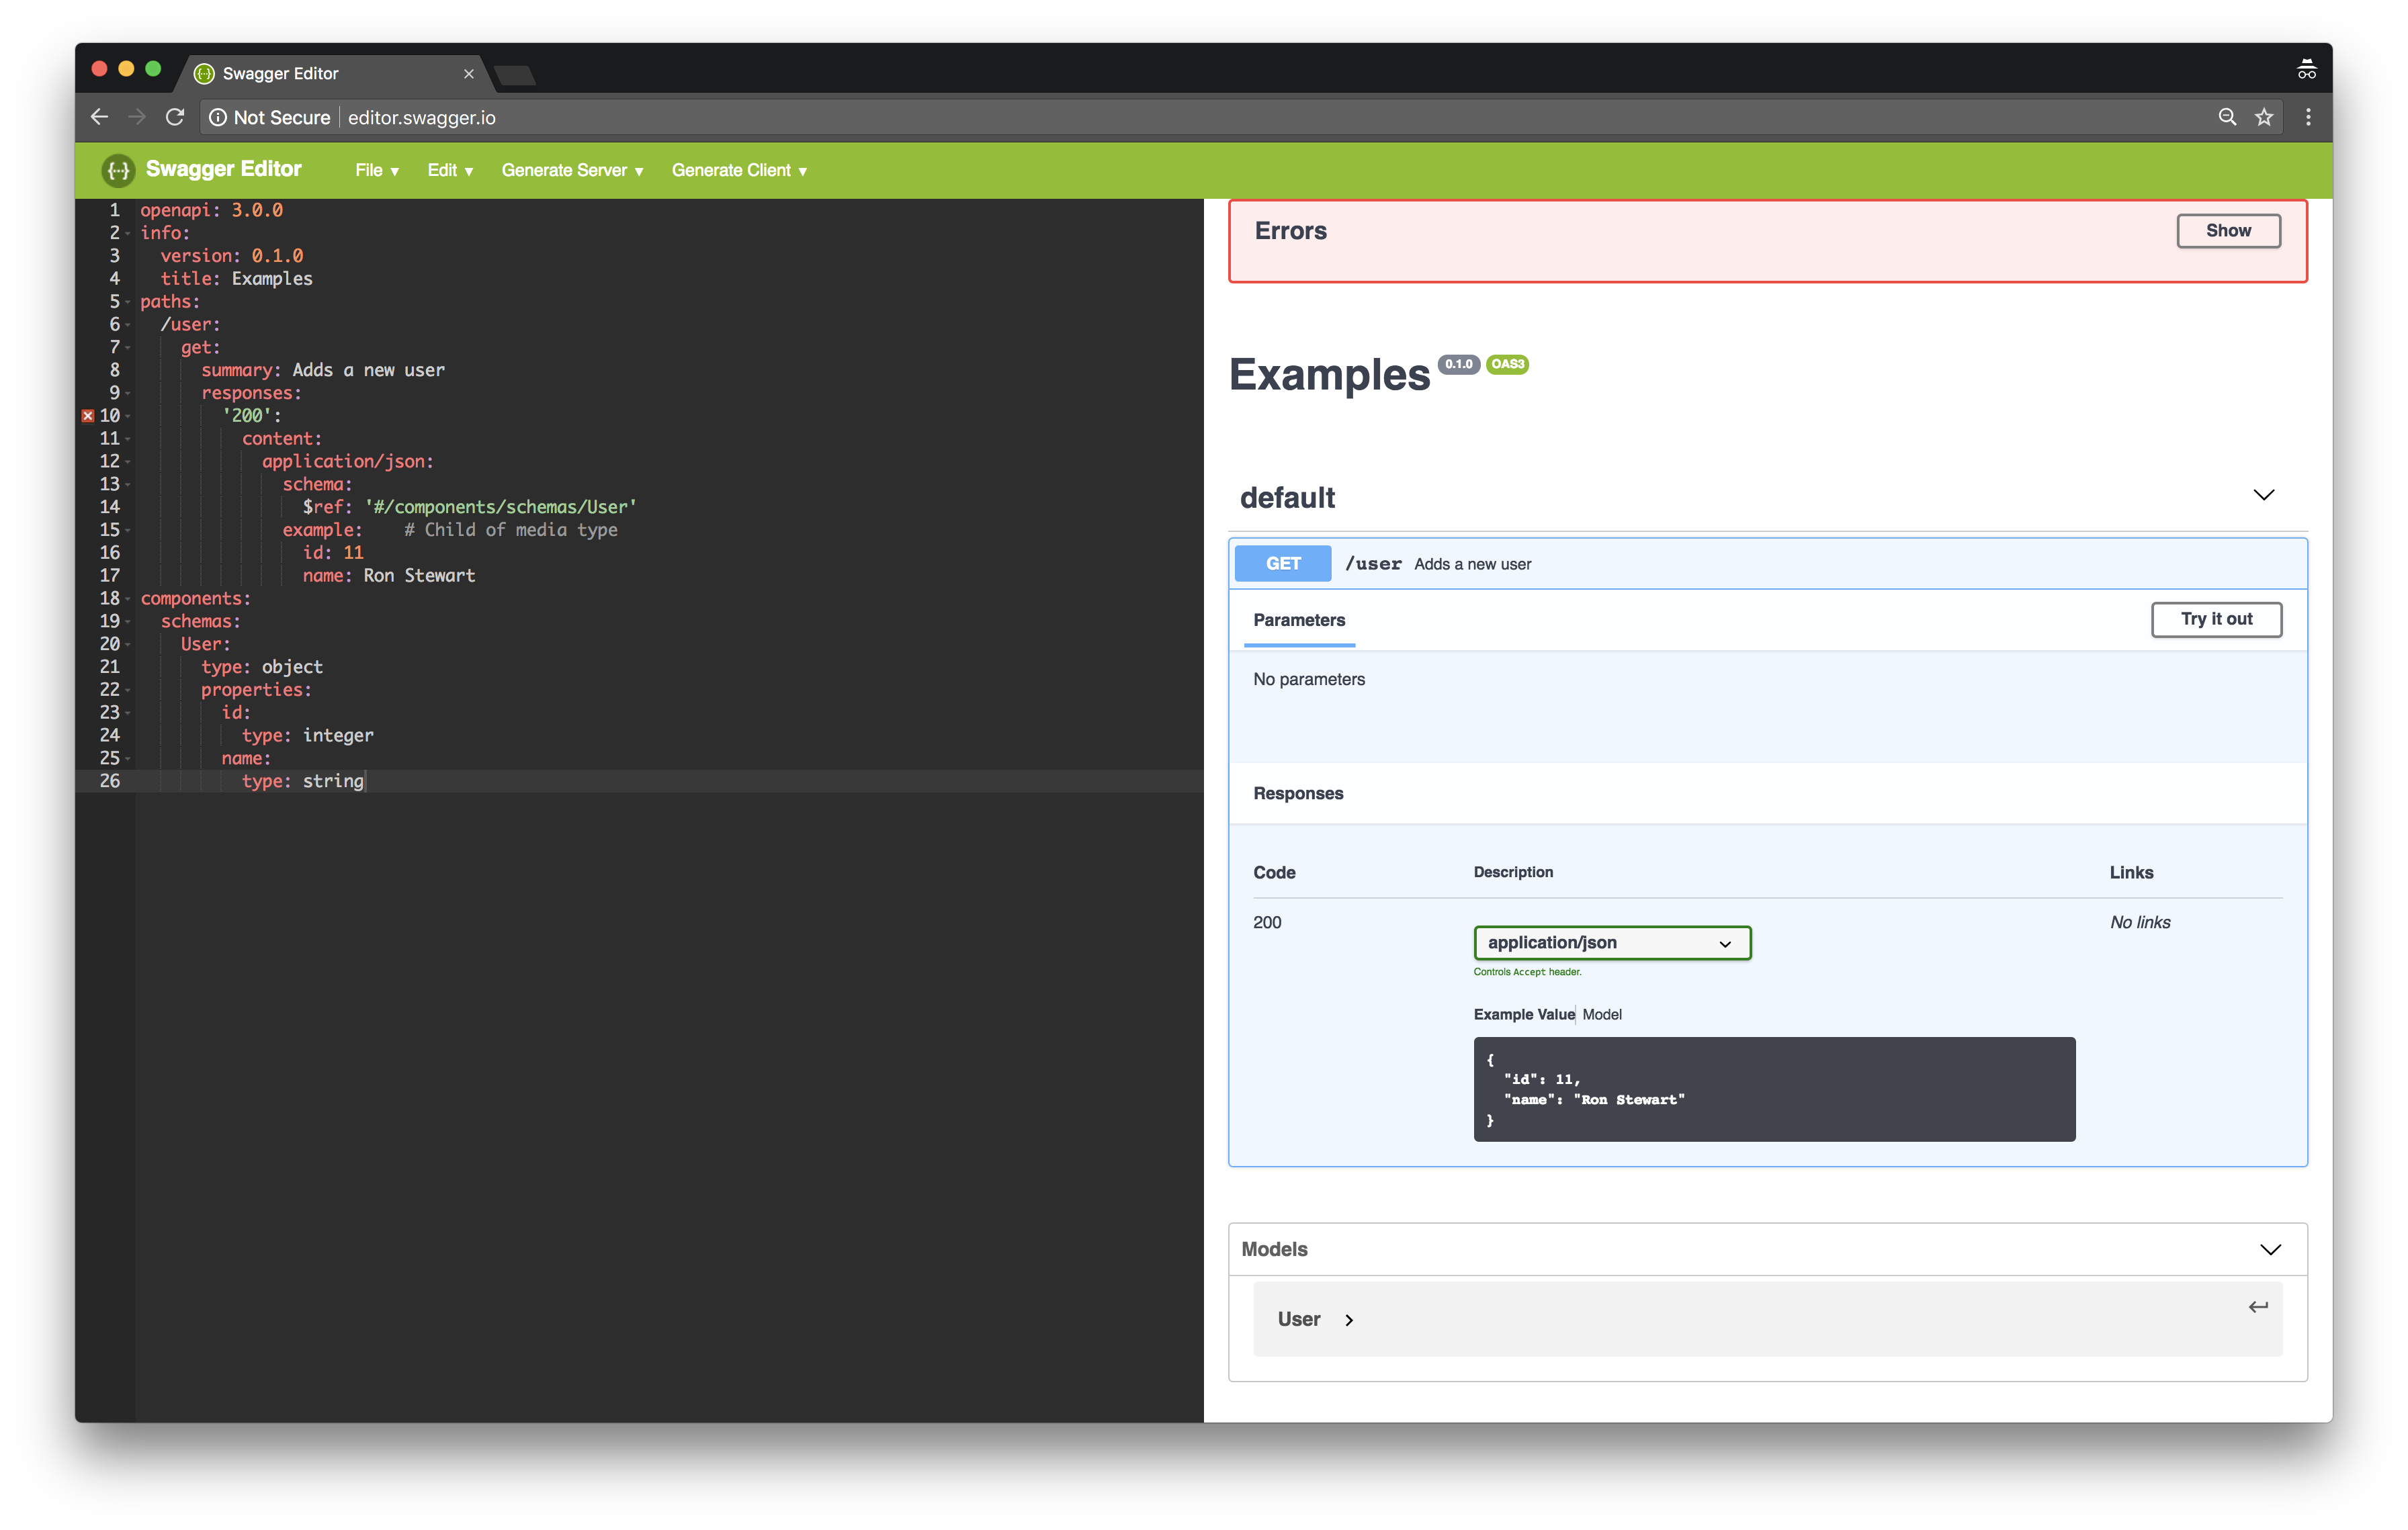Select the Parameters tab
Image resolution: width=2408 pixels, height=1530 pixels.
pyautogui.click(x=1299, y=620)
